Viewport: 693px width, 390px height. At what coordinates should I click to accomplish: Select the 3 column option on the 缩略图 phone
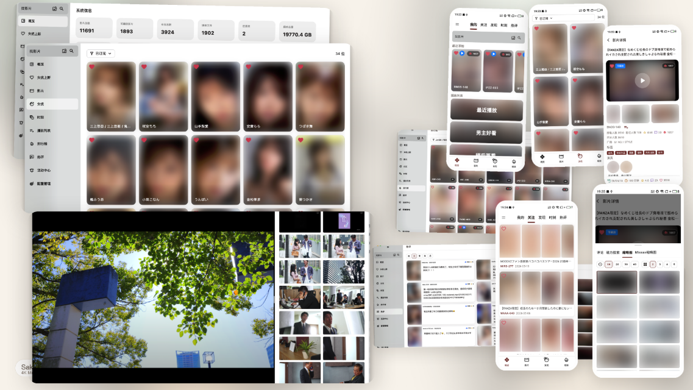pos(660,264)
